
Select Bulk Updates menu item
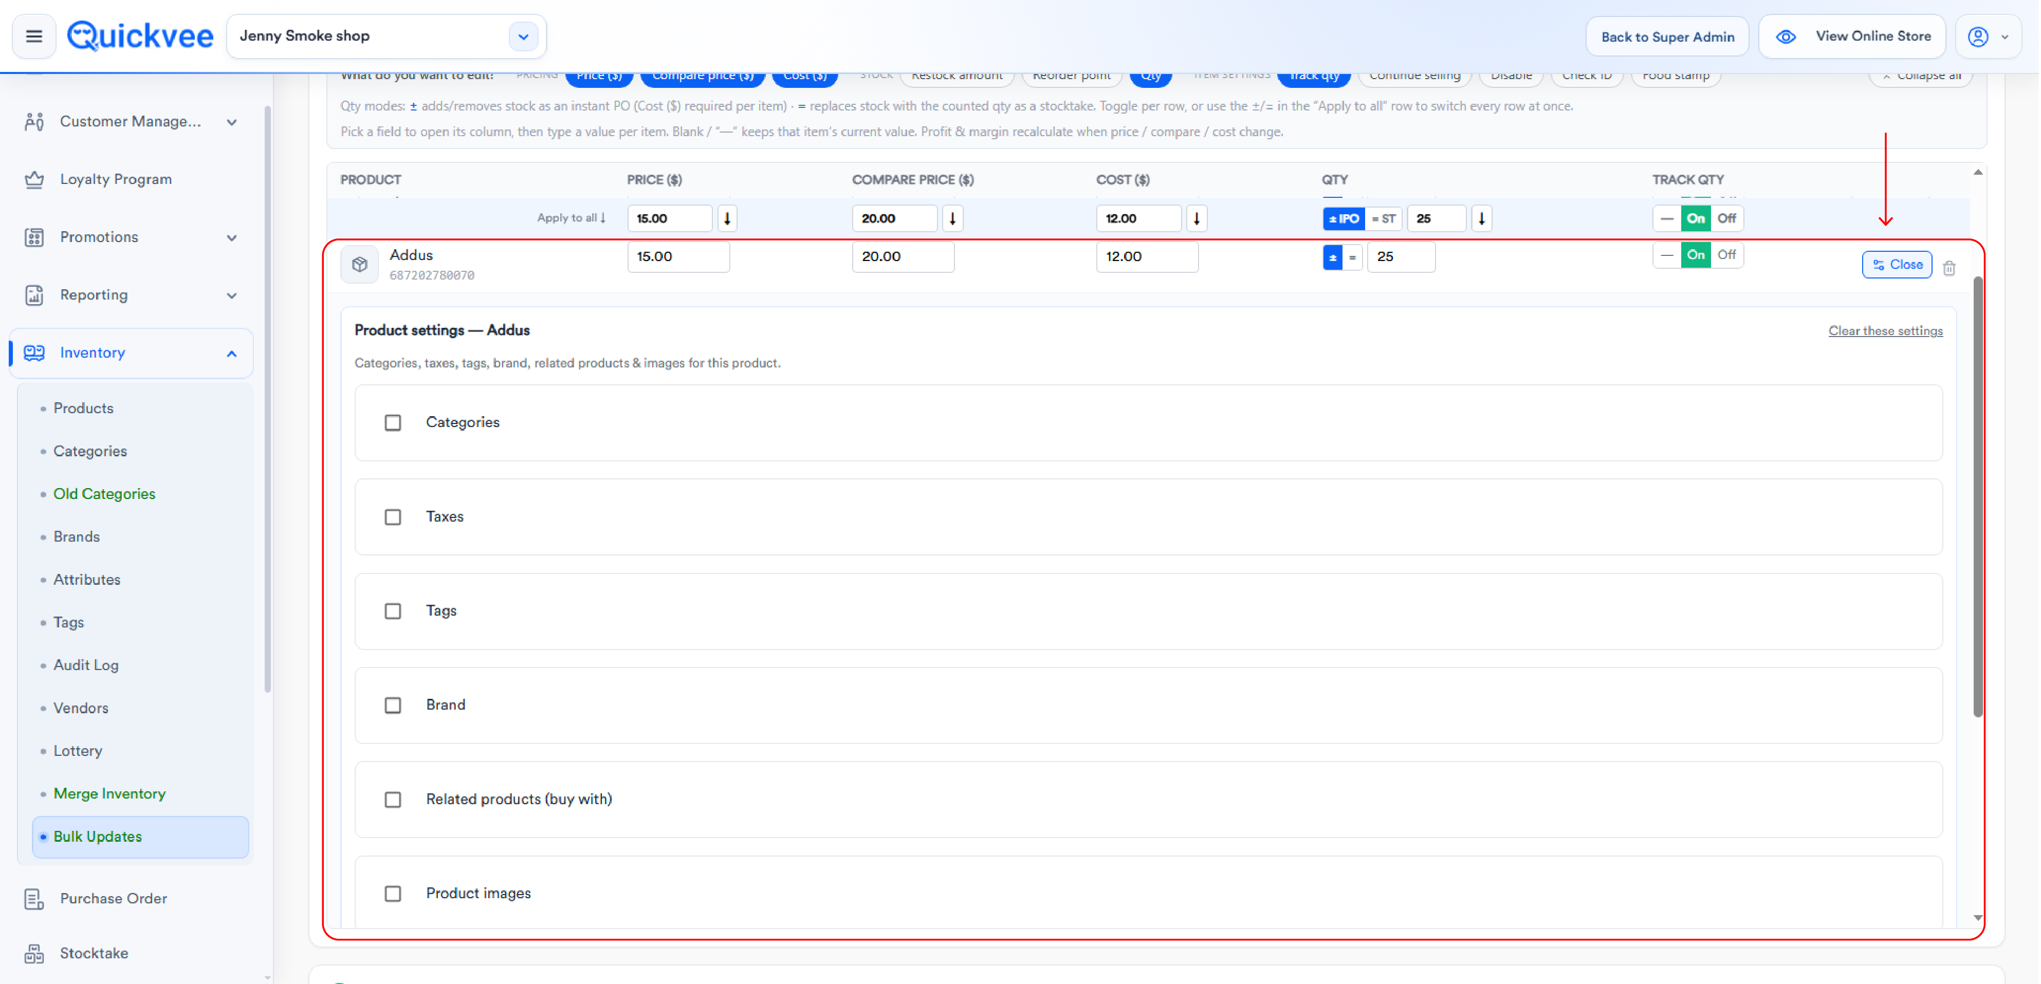(x=140, y=837)
